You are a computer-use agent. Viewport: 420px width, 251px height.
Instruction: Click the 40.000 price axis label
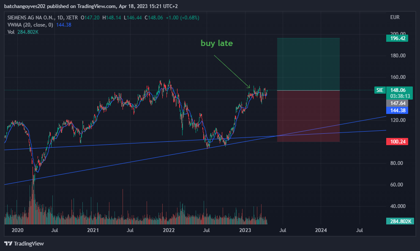pyautogui.click(x=398, y=206)
